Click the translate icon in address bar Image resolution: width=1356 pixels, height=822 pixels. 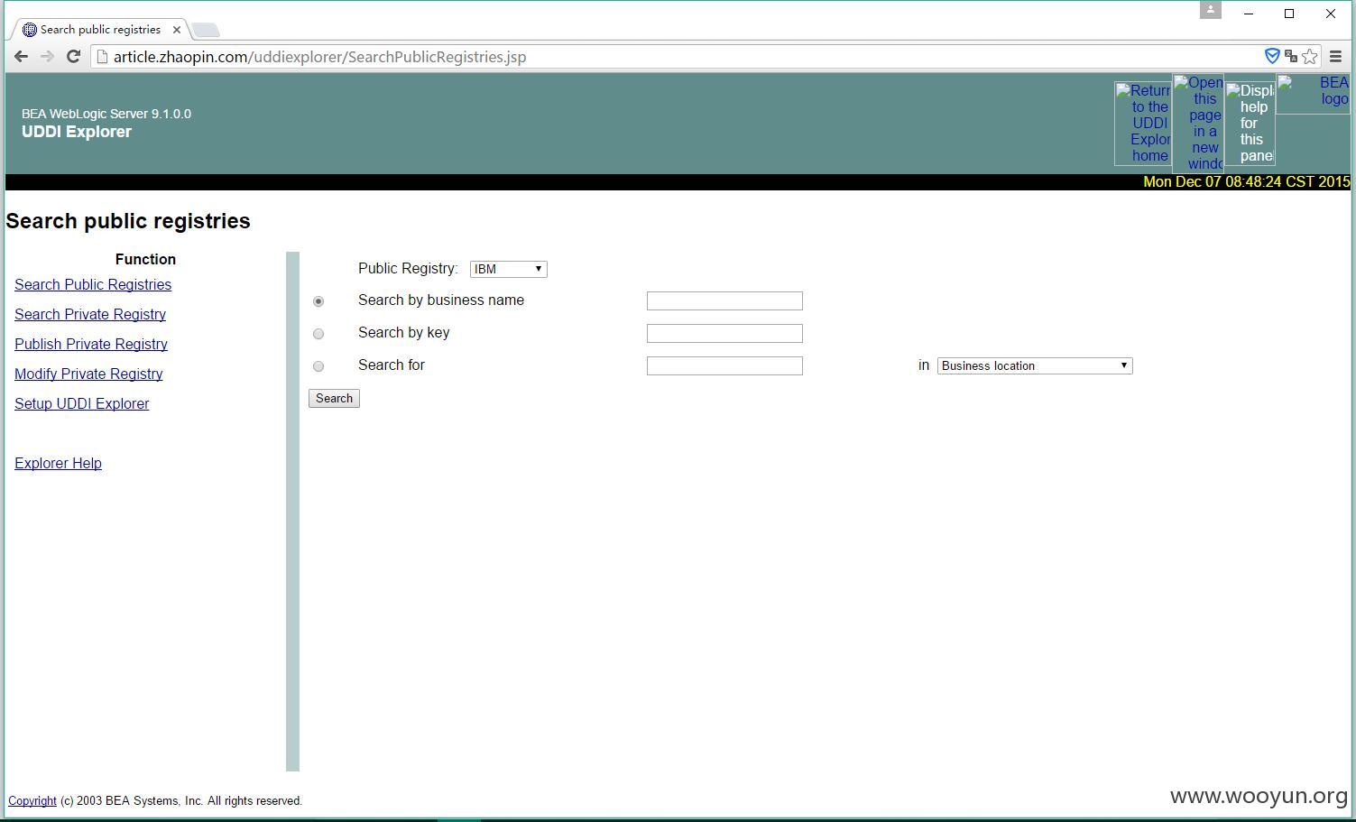1291,57
